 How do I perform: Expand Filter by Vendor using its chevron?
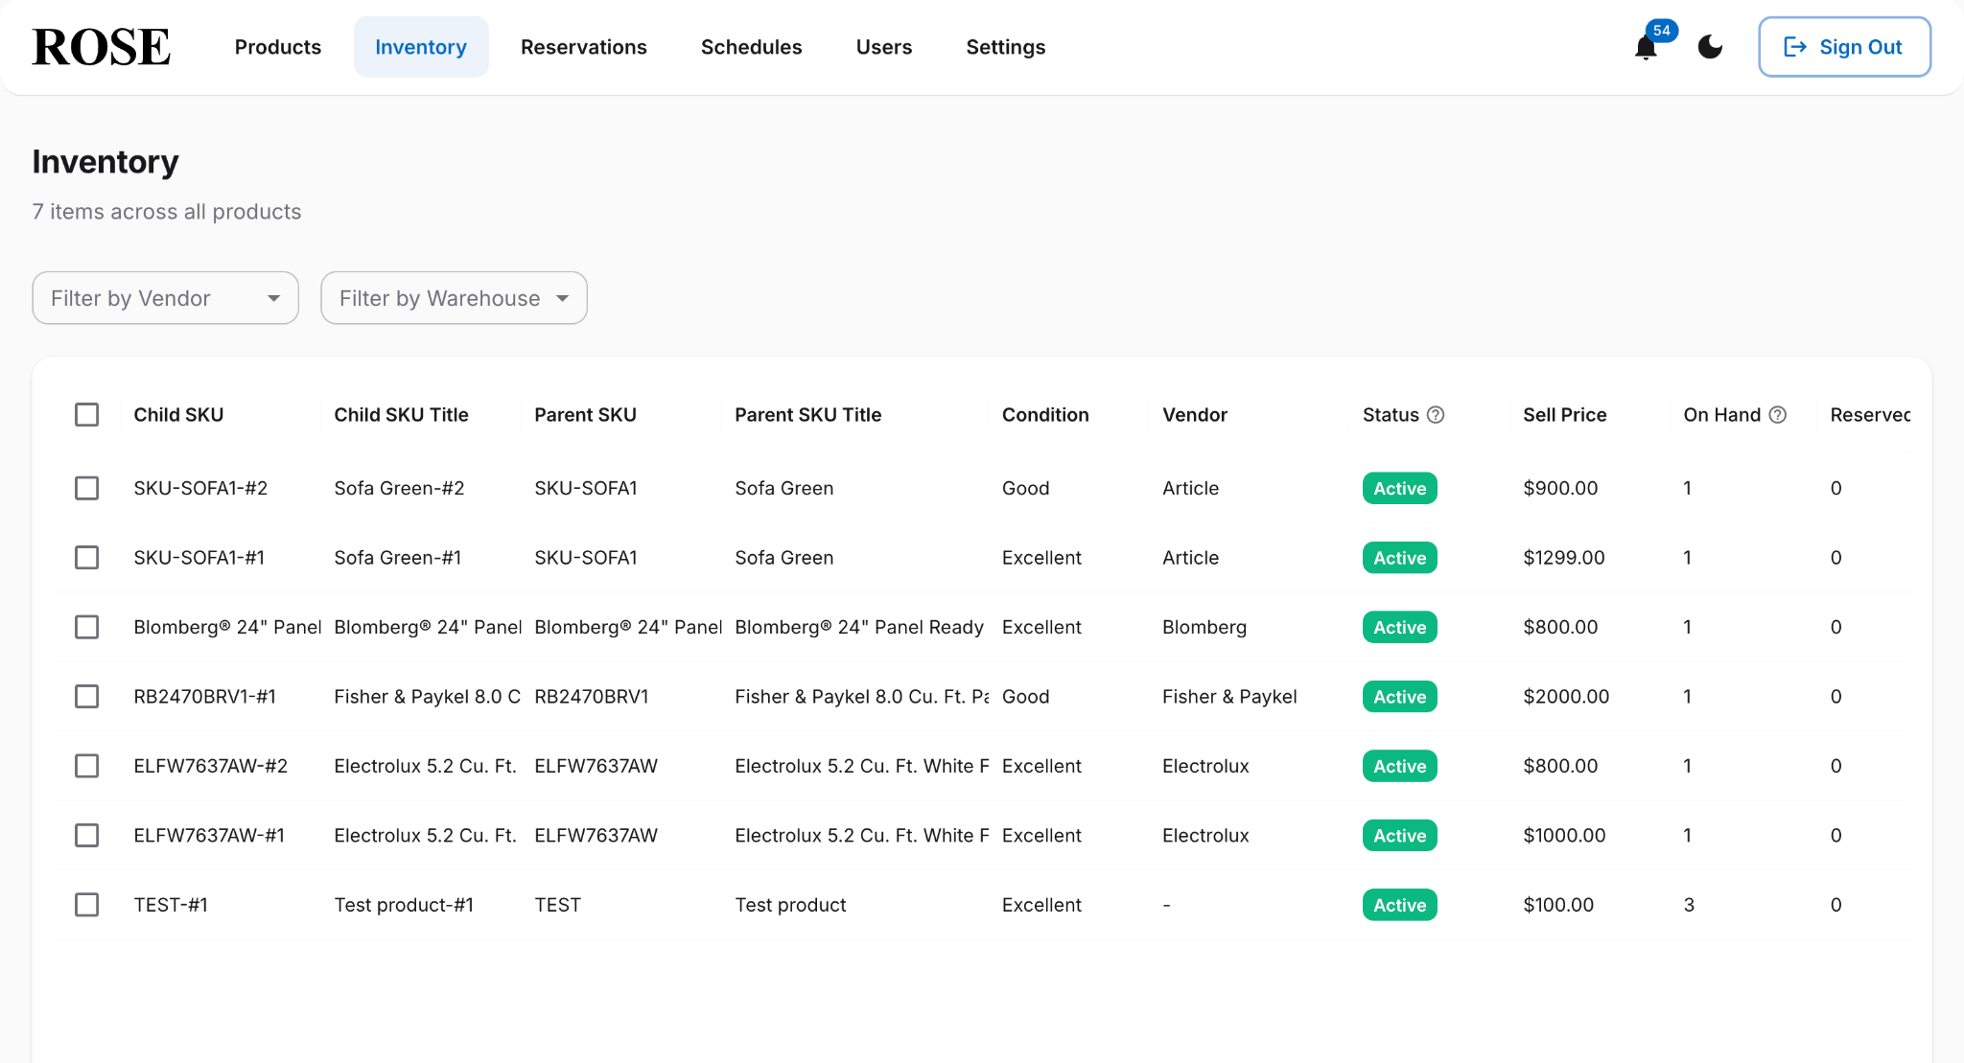coord(275,298)
